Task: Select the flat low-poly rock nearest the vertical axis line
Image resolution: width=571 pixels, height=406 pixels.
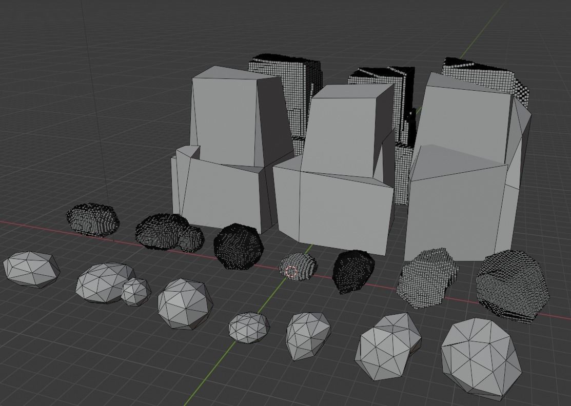Action: (x=31, y=270)
